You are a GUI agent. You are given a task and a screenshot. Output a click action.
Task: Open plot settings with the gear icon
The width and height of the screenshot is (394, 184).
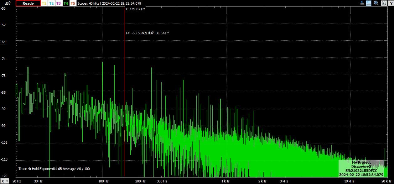[383, 3]
